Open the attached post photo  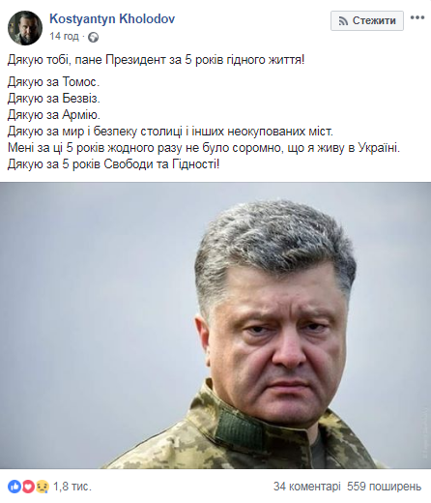215,325
